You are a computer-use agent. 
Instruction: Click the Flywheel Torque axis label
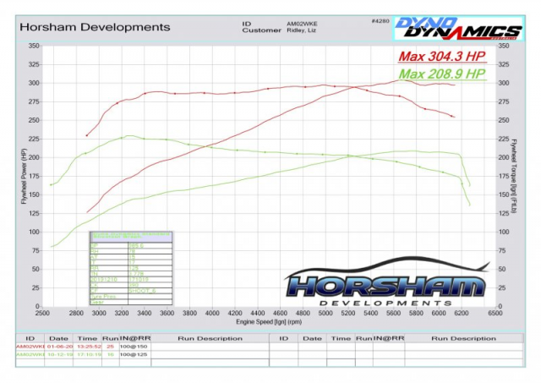tap(513, 176)
